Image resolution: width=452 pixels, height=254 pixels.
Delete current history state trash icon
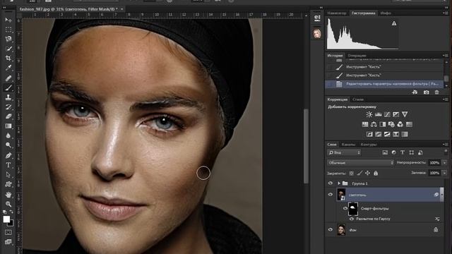tap(436, 92)
